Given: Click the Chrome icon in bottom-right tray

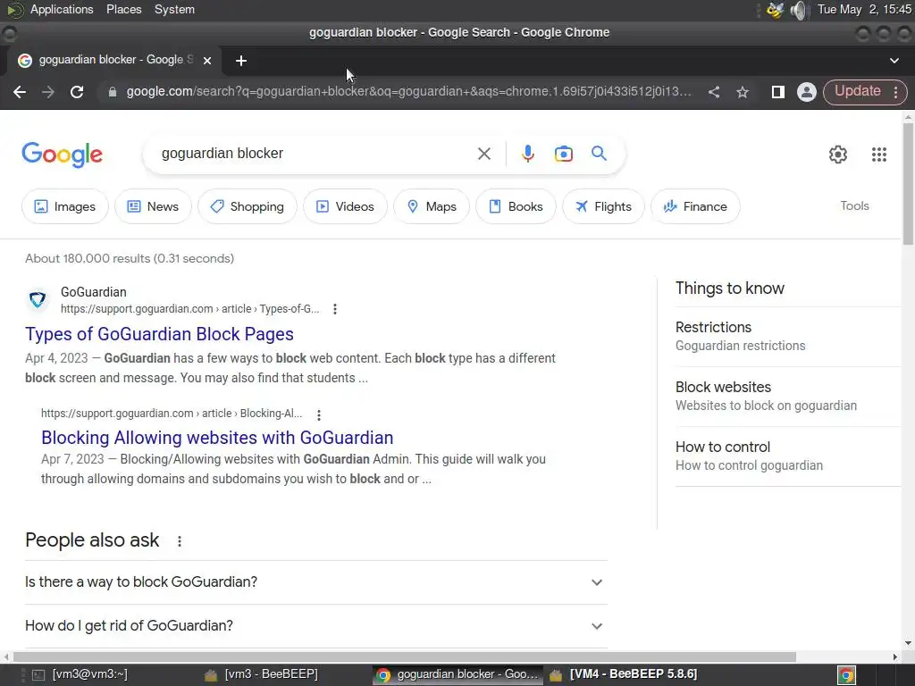Looking at the screenshot, I should (x=846, y=675).
